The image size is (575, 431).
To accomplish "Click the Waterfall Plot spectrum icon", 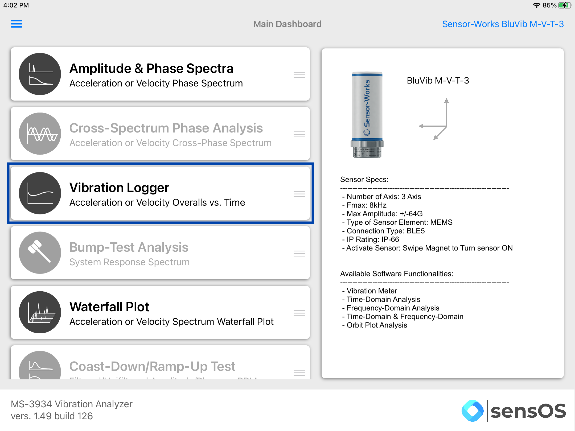I will point(40,312).
